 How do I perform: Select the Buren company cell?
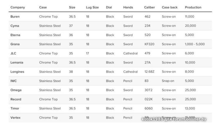[x=15, y=17]
